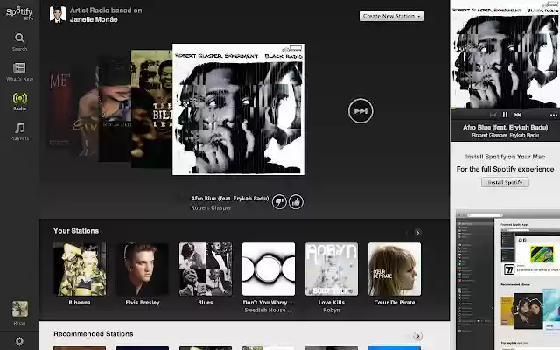Click The Bill album cover in carousel

[x=151, y=108]
